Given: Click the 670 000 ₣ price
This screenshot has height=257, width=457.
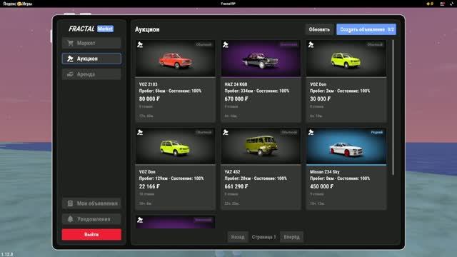Looking at the screenshot, I should coord(236,99).
